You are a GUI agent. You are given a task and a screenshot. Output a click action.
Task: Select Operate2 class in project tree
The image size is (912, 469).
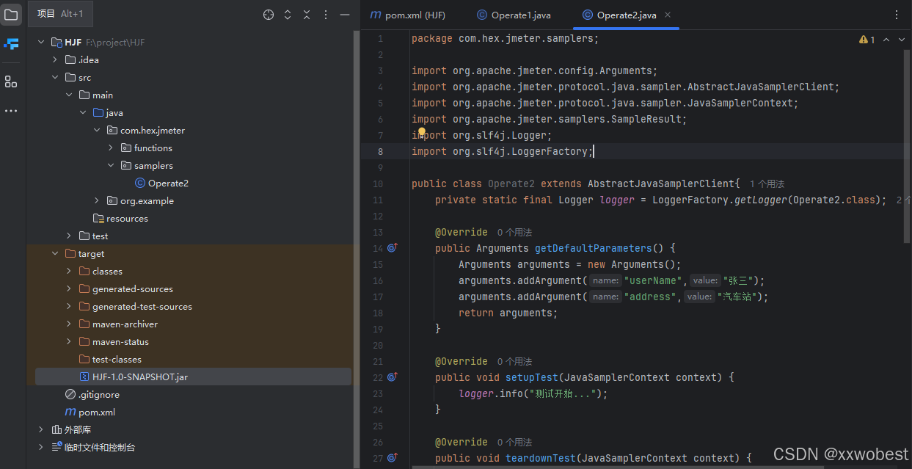pyautogui.click(x=168, y=183)
